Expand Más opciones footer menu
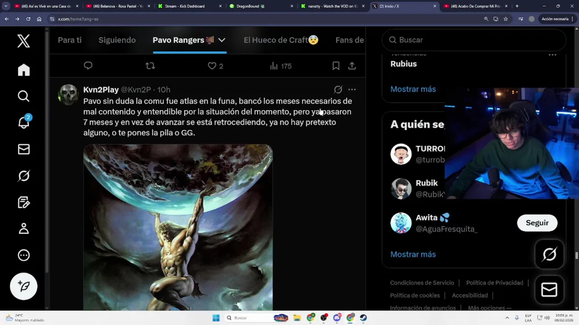 pyautogui.click(x=489, y=308)
